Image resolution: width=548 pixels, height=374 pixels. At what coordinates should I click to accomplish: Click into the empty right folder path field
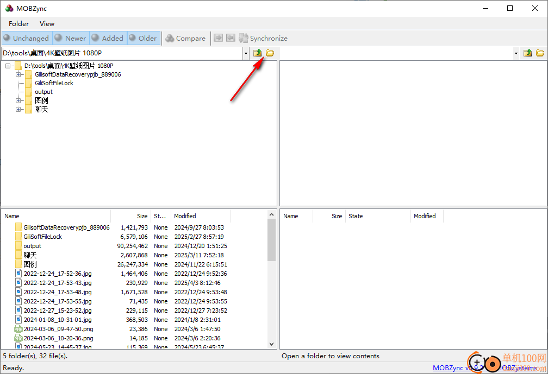(x=396, y=53)
